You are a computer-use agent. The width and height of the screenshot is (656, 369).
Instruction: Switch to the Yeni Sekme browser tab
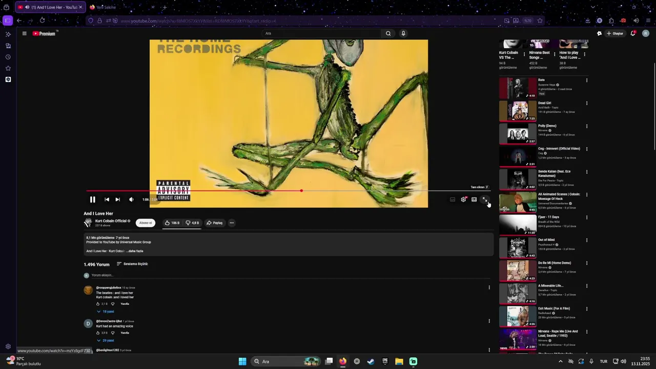[121, 7]
